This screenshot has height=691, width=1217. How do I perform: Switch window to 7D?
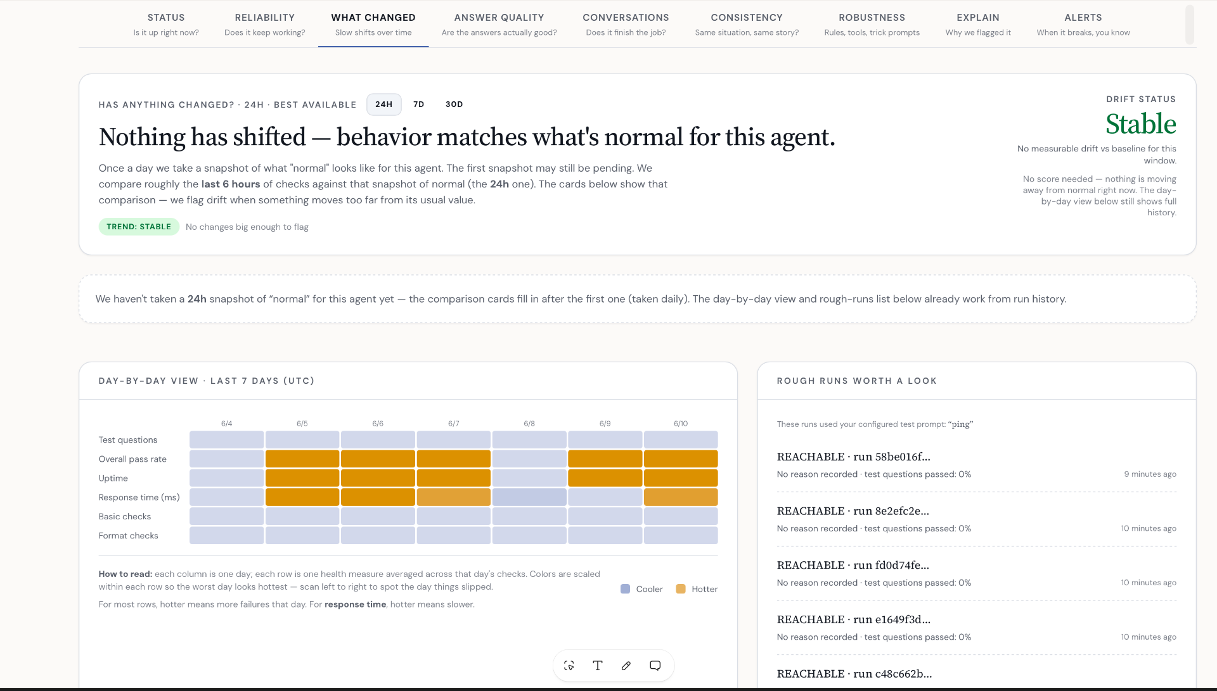pos(418,105)
